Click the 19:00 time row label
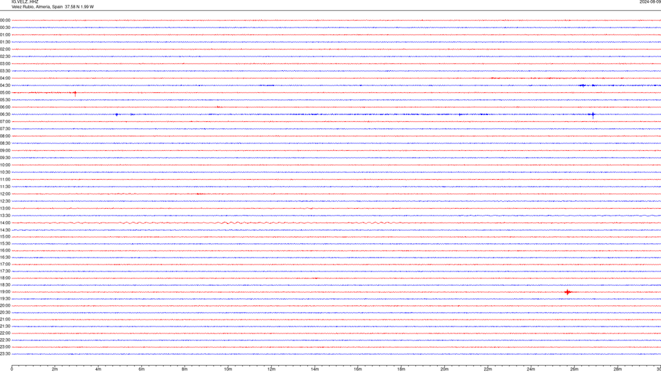 [x=5, y=292]
